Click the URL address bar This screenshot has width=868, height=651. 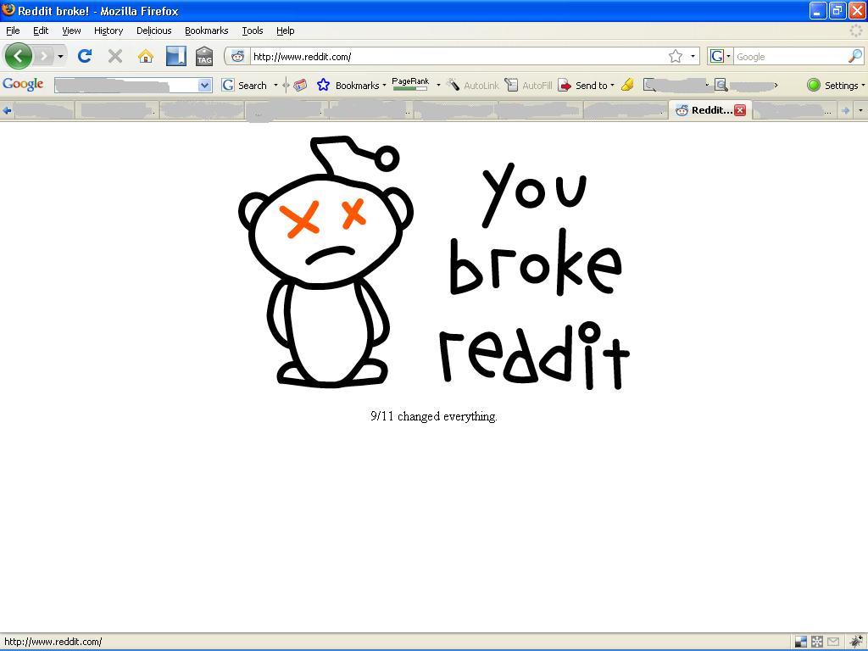point(458,57)
